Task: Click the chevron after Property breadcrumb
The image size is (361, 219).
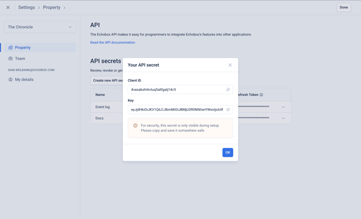Action: coord(65,8)
